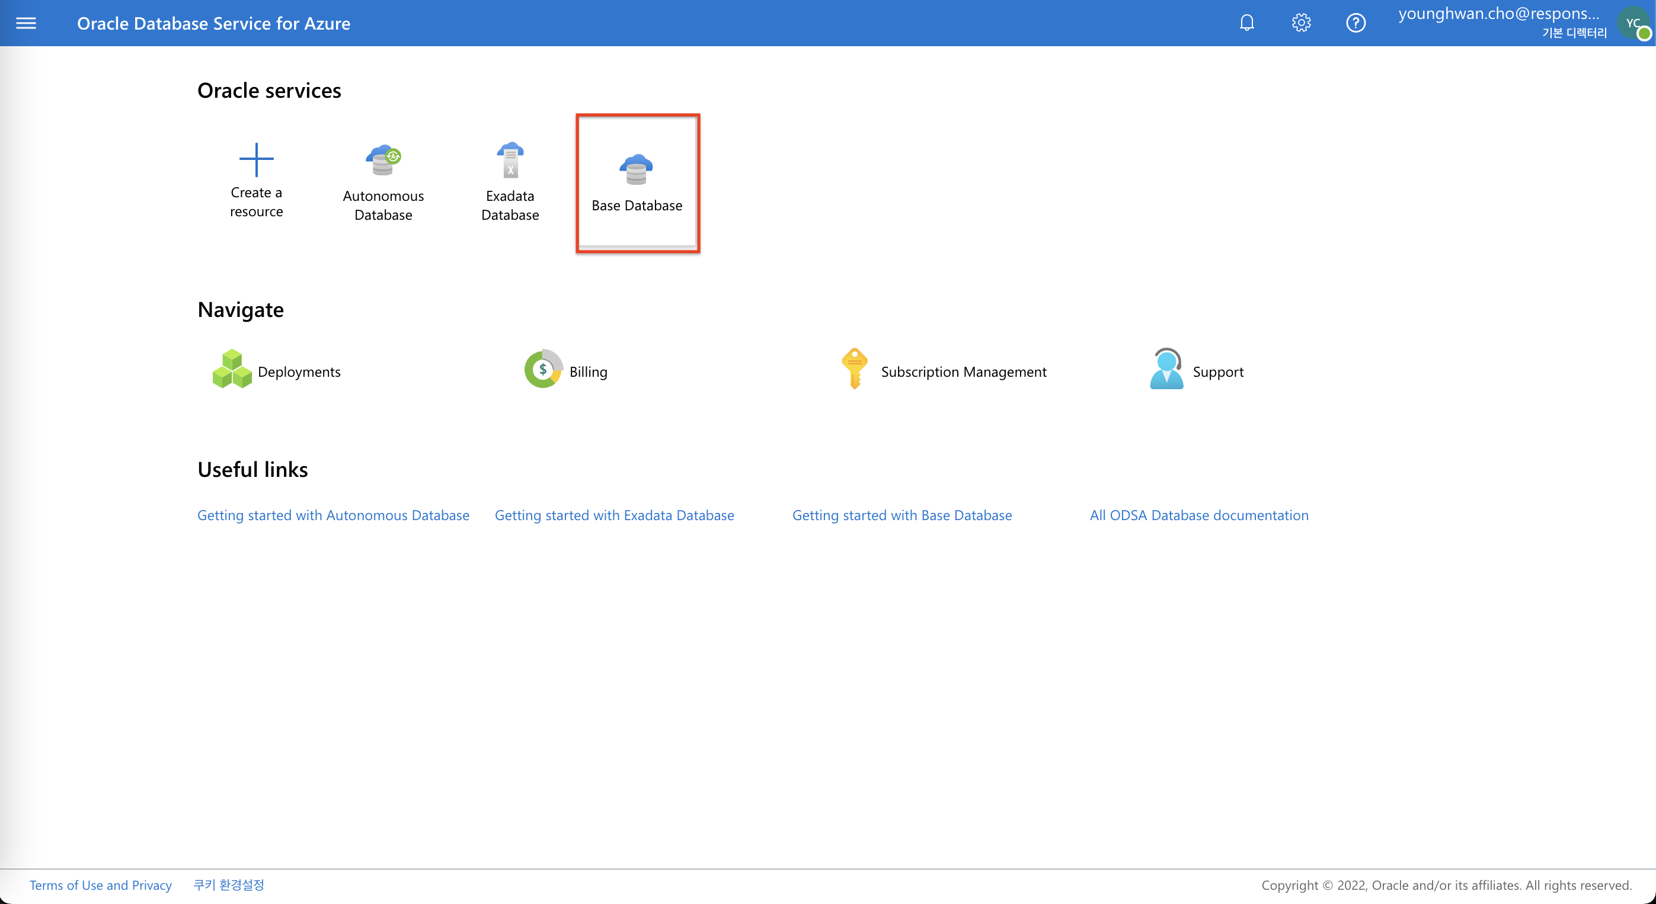Open the help question mark icon
The height and width of the screenshot is (904, 1656).
coord(1356,23)
